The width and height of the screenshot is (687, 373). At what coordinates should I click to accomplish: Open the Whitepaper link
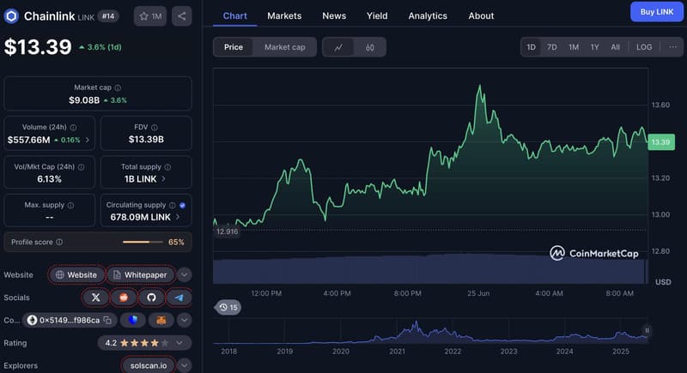pyautogui.click(x=142, y=275)
